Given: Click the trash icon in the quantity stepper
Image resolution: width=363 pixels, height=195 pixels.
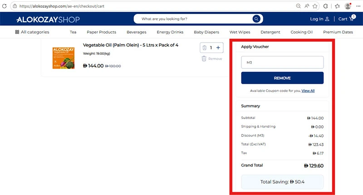Looking at the screenshot, I should [x=205, y=48].
